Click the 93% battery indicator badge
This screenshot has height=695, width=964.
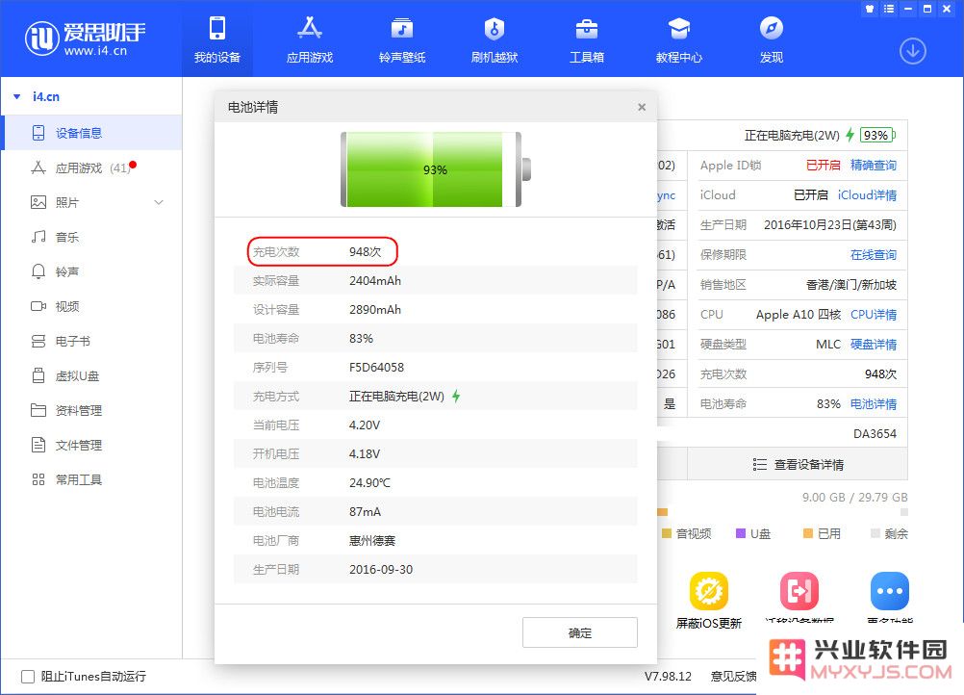point(877,136)
